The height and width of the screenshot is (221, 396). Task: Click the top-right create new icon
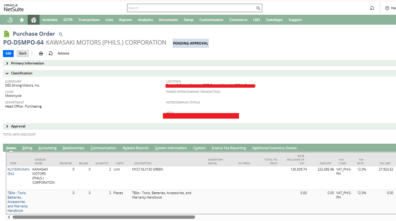tap(372, 8)
